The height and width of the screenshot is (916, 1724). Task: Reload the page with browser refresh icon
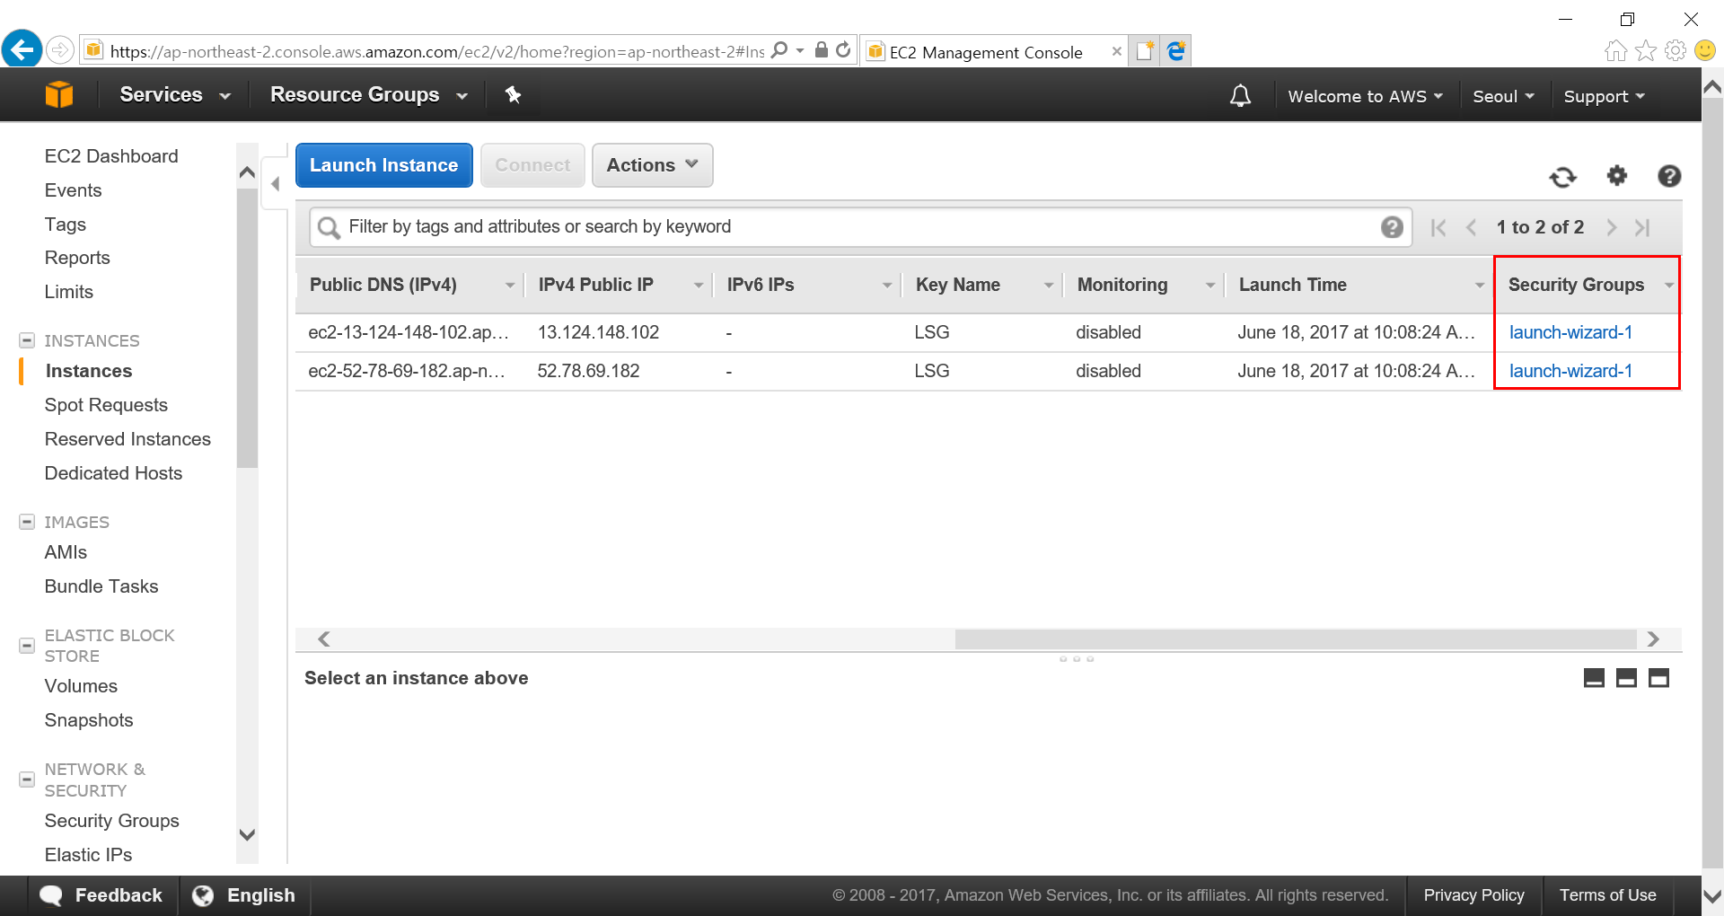[x=843, y=50]
